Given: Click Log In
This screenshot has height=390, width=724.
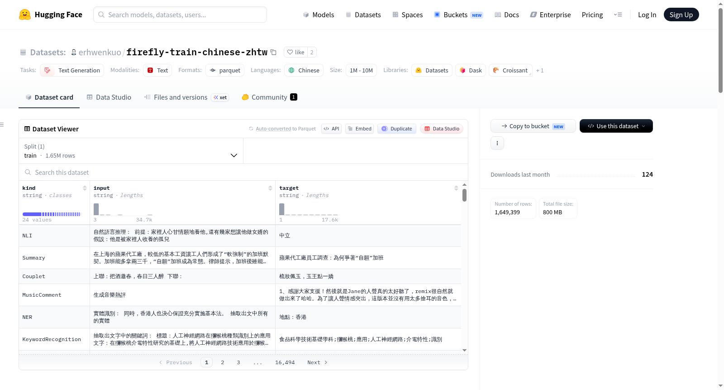Looking at the screenshot, I should click(647, 14).
